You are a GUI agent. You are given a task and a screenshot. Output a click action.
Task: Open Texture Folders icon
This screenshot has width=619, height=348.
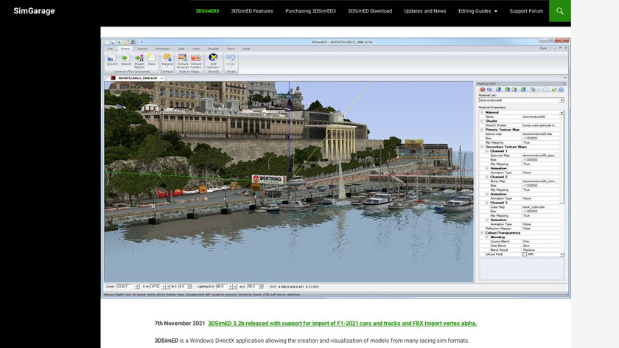196,58
